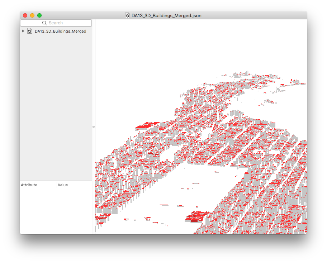Select the large red flat roof at upper-left of city
This screenshot has width=327, height=263.
tap(146, 125)
